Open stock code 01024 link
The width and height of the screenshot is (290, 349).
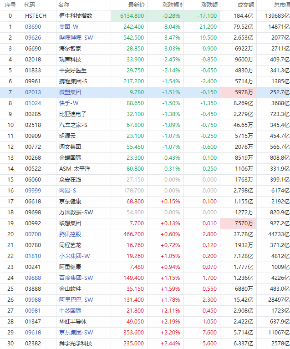click(33, 103)
